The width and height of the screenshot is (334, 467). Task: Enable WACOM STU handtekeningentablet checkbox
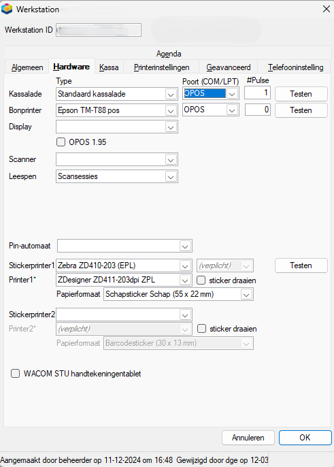pos(15,374)
